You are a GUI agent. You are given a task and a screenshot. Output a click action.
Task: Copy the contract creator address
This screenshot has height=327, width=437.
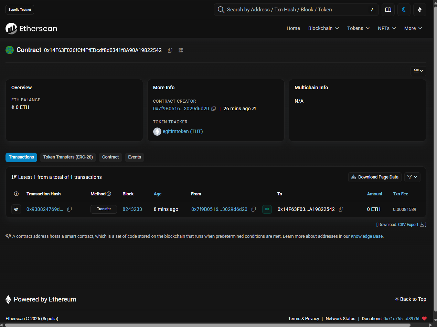pyautogui.click(x=213, y=109)
